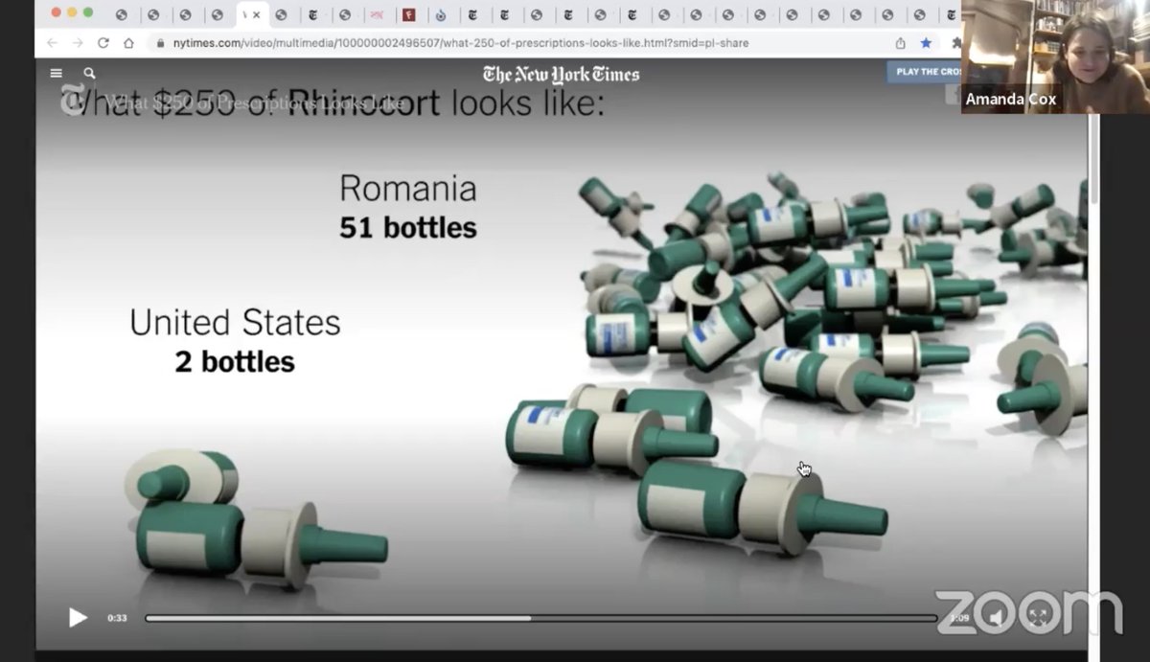Switch to the blue circular icon tab
The width and height of the screenshot is (1150, 662).
[x=441, y=14]
